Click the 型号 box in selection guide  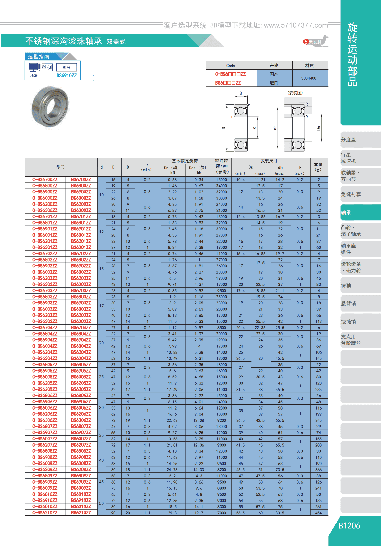coord(66,67)
